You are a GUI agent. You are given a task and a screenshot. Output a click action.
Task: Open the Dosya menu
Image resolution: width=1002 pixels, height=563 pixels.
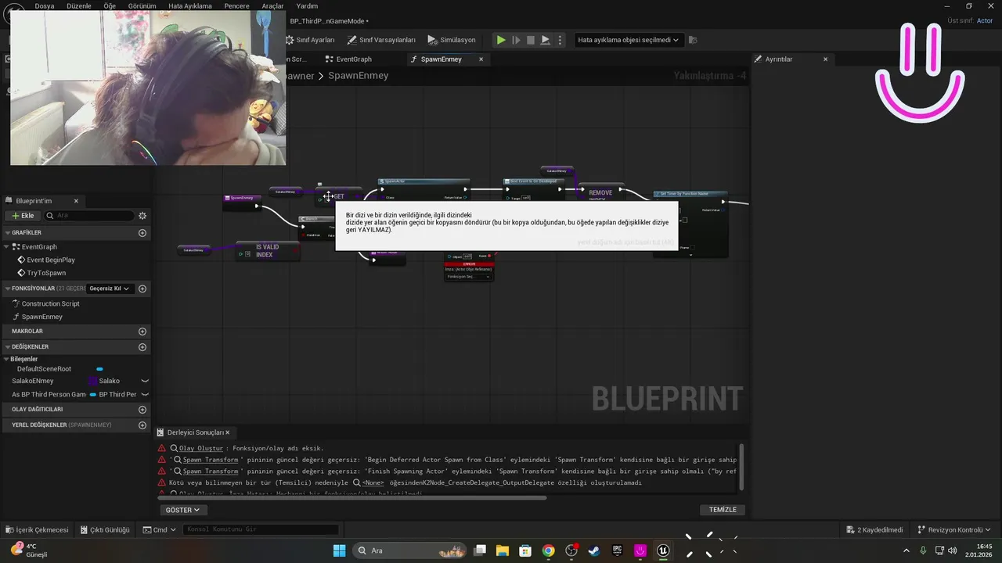coord(45,5)
